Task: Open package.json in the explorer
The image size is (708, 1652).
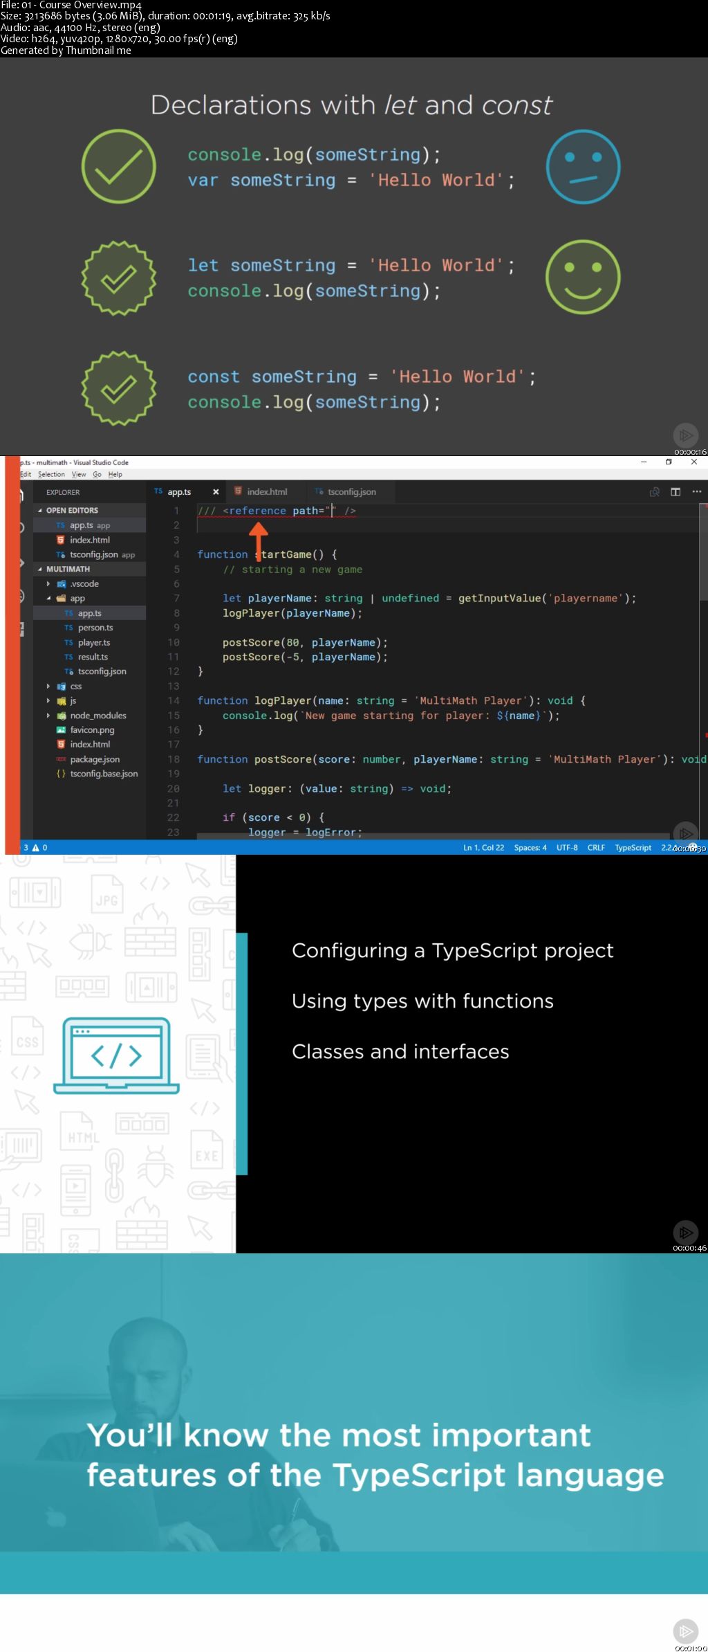Action: click(x=90, y=759)
